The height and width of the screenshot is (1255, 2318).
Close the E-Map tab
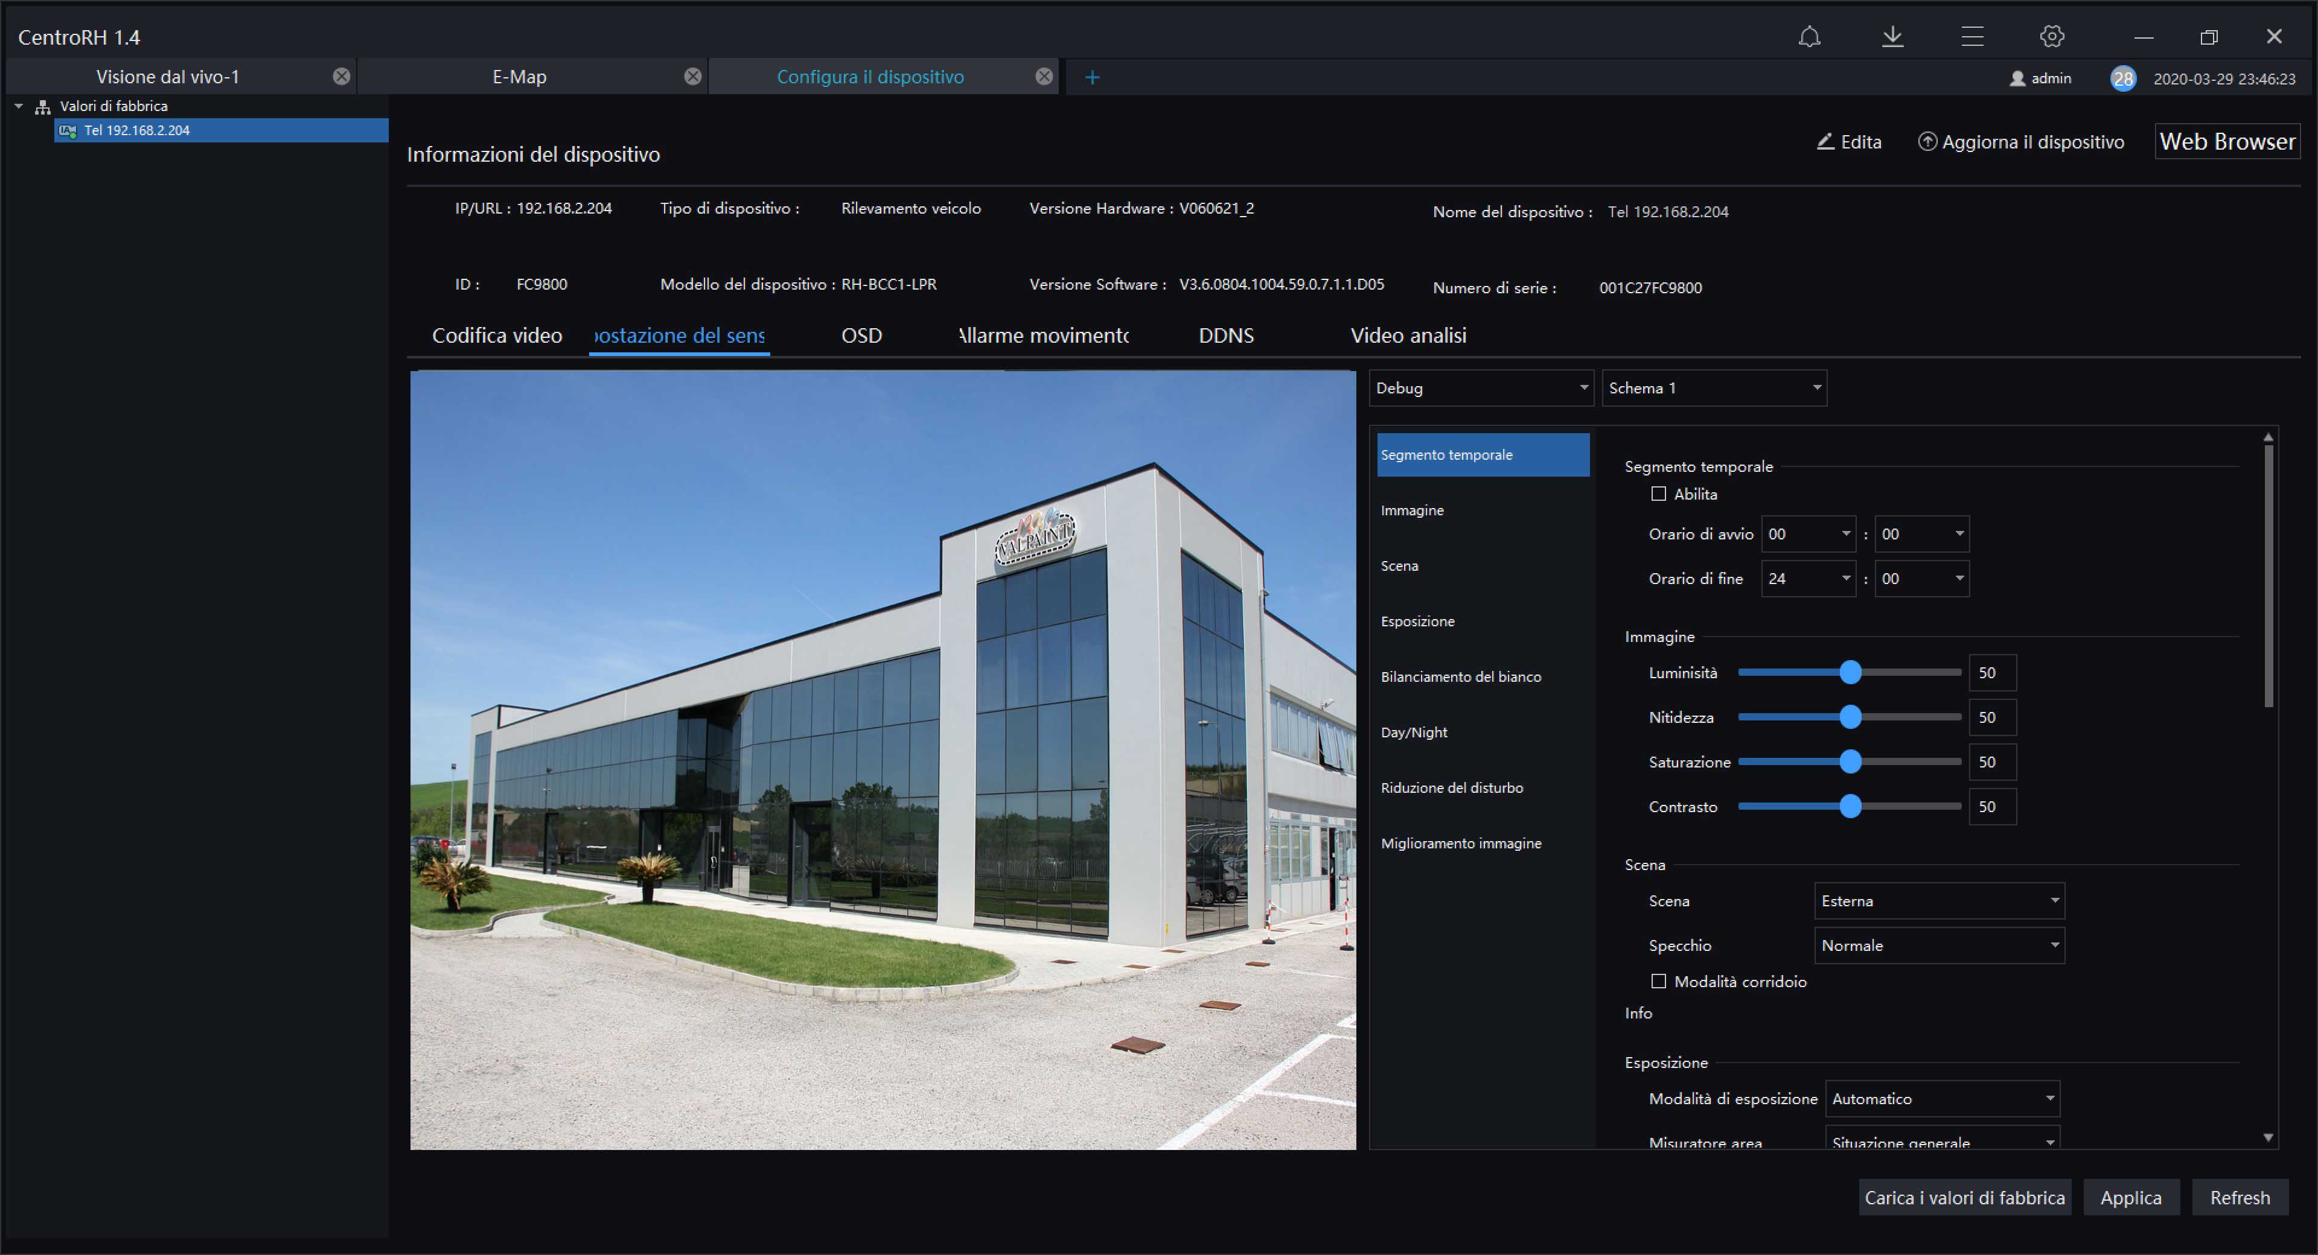692,77
